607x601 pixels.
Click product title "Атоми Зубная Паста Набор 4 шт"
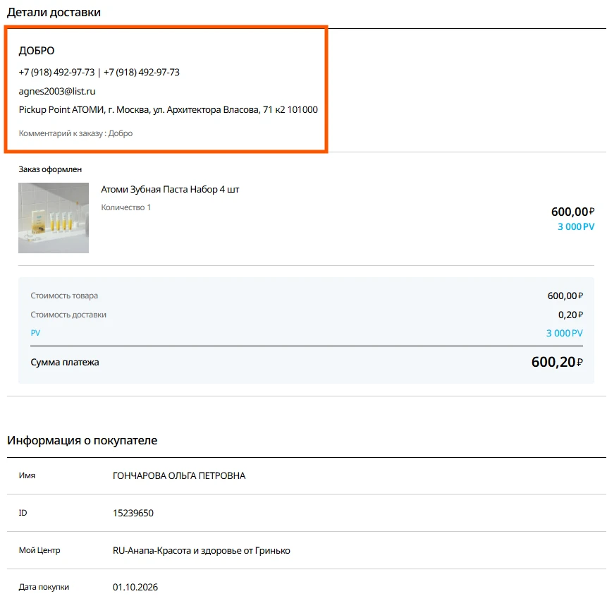click(170, 189)
